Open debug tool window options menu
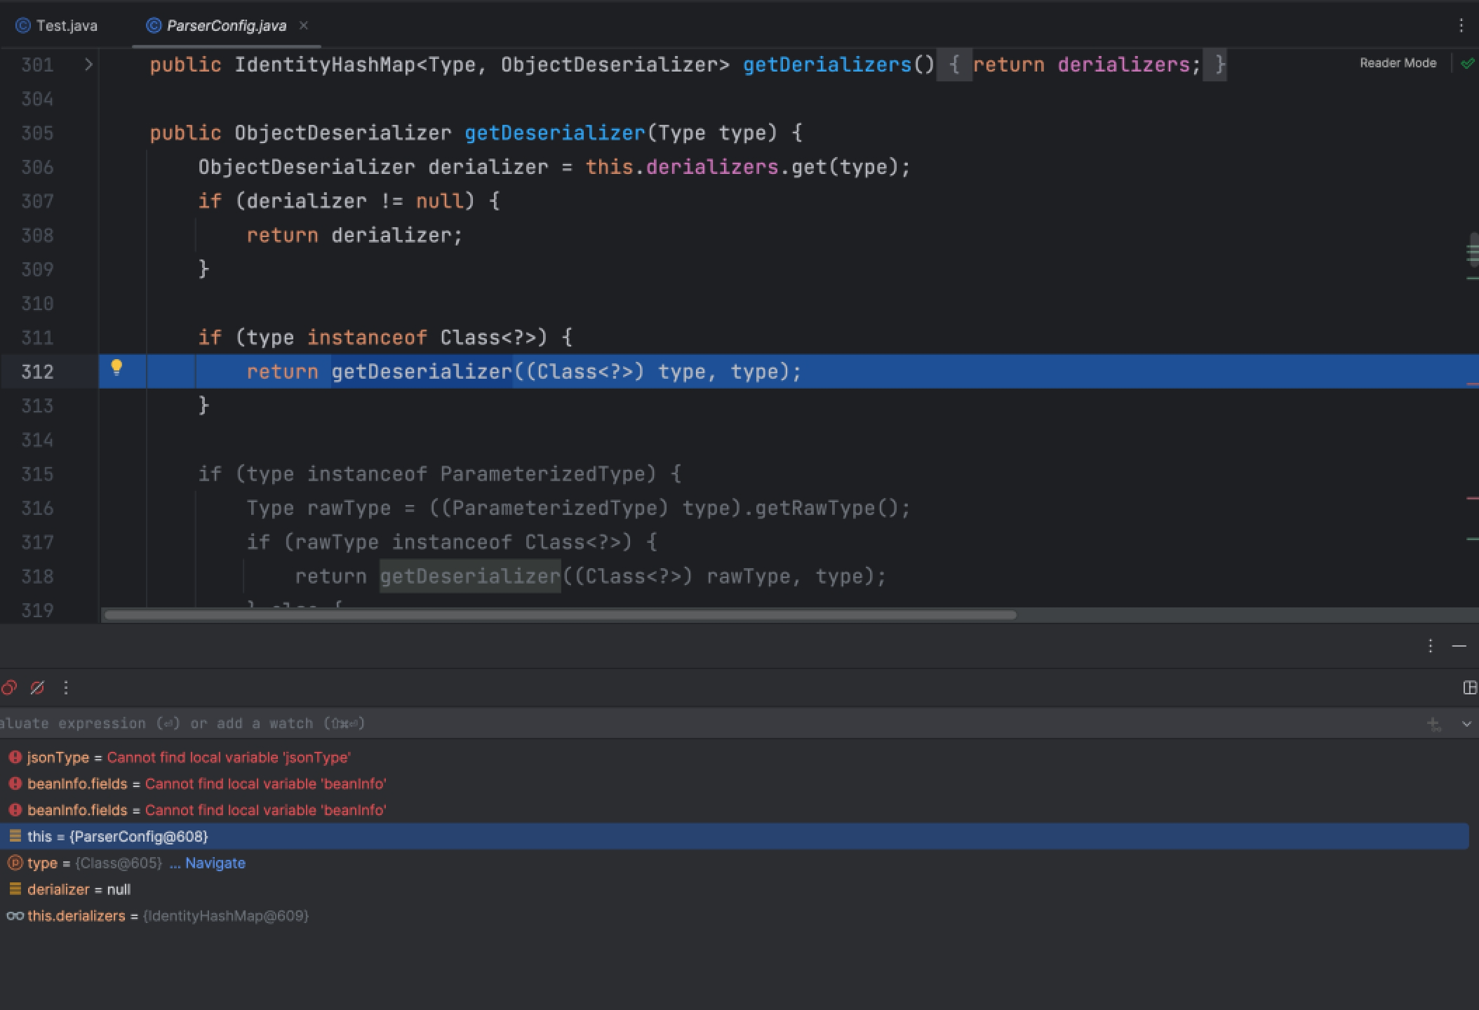The width and height of the screenshot is (1479, 1010). pyautogui.click(x=1430, y=646)
